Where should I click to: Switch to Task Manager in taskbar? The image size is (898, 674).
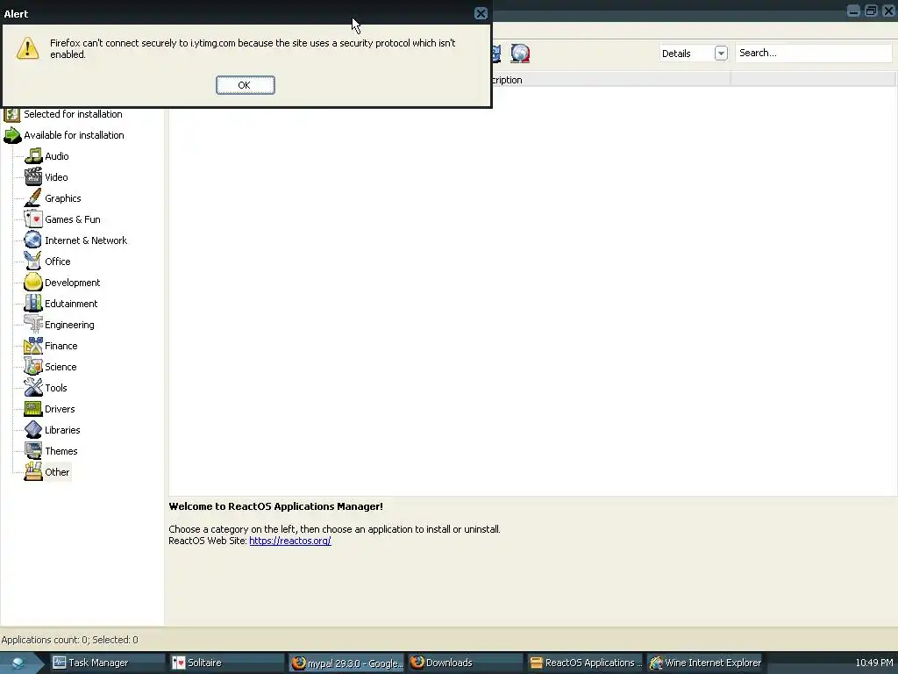107,663
